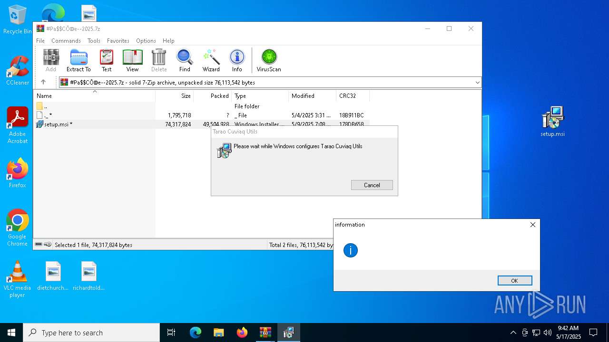Screen dimensions: 609x342
Task: Open Firefox from the taskbar
Action: 242,332
